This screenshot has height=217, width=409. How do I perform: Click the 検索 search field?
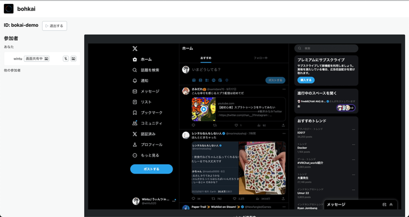click(326, 48)
